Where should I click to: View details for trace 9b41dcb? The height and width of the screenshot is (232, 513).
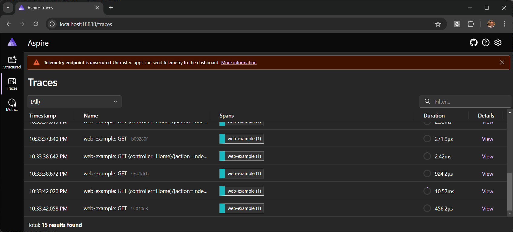tap(488, 174)
